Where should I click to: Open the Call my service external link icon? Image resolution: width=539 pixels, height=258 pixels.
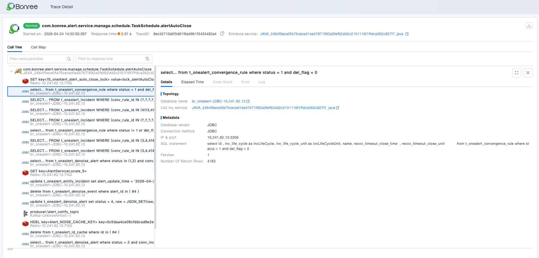[x=338, y=108]
